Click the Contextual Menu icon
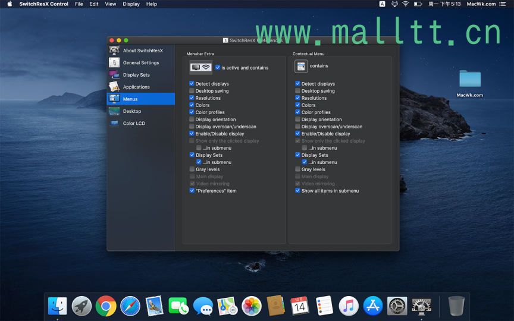The height and width of the screenshot is (321, 514). click(x=301, y=67)
